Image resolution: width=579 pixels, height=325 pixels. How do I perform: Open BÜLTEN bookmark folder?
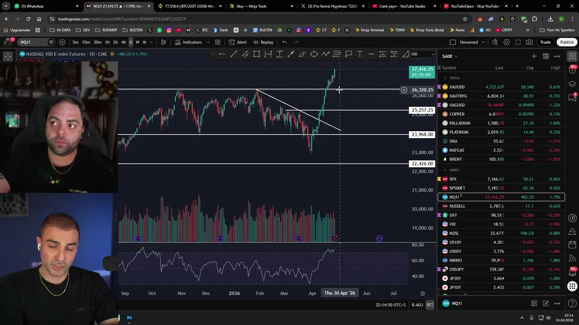click(x=132, y=30)
